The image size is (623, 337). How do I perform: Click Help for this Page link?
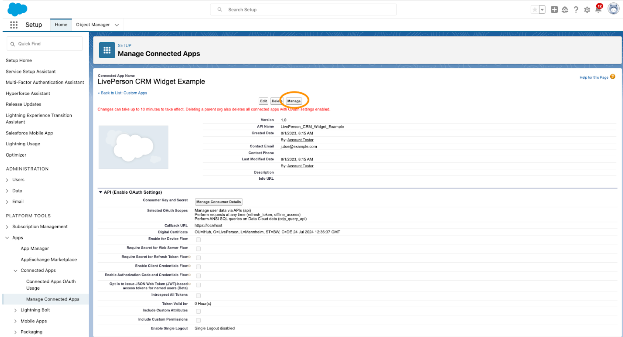pyautogui.click(x=594, y=77)
